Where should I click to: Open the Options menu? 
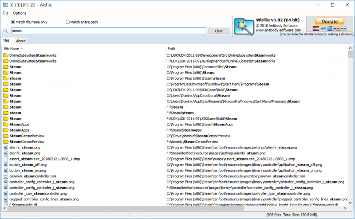[20, 13]
